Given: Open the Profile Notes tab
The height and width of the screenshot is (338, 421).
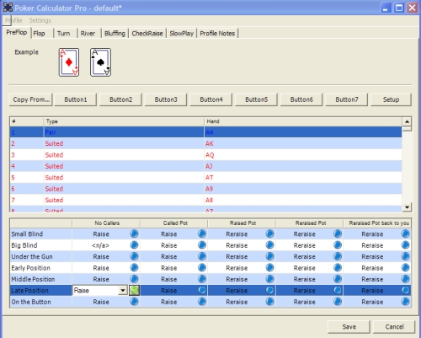Looking at the screenshot, I should pyautogui.click(x=217, y=34).
